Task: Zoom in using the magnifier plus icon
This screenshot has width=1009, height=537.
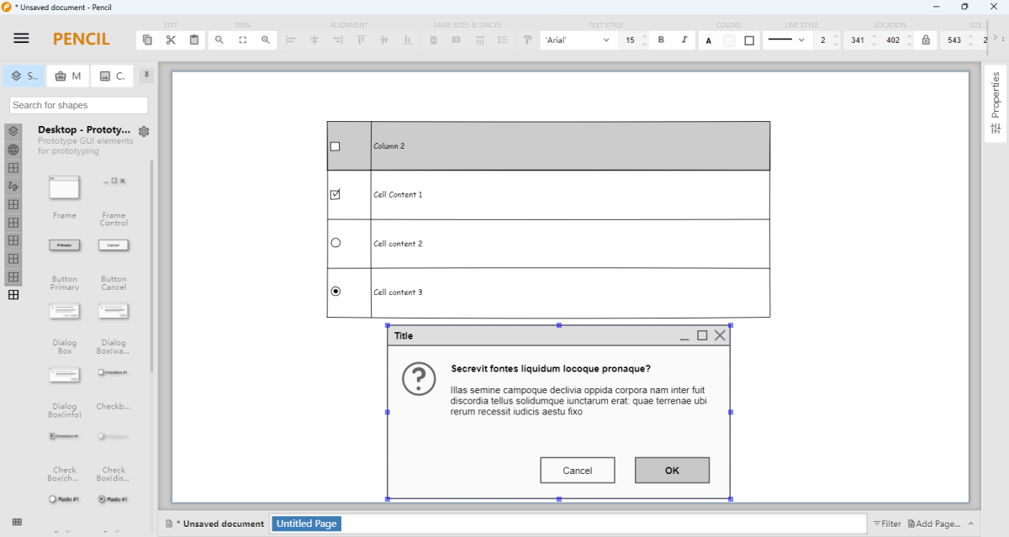Action: (266, 39)
